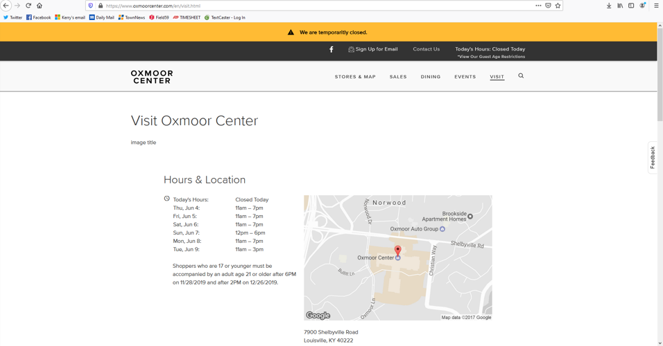Open the Facebook bookmark

38,17
